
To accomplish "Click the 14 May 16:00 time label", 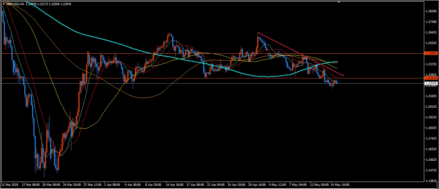I will 341,185.
